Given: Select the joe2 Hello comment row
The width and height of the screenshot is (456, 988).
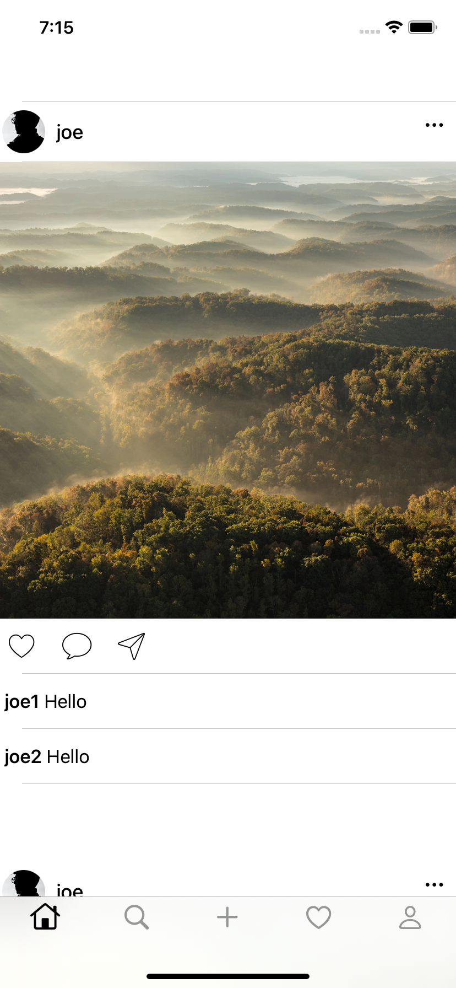Looking at the screenshot, I should coord(228,756).
